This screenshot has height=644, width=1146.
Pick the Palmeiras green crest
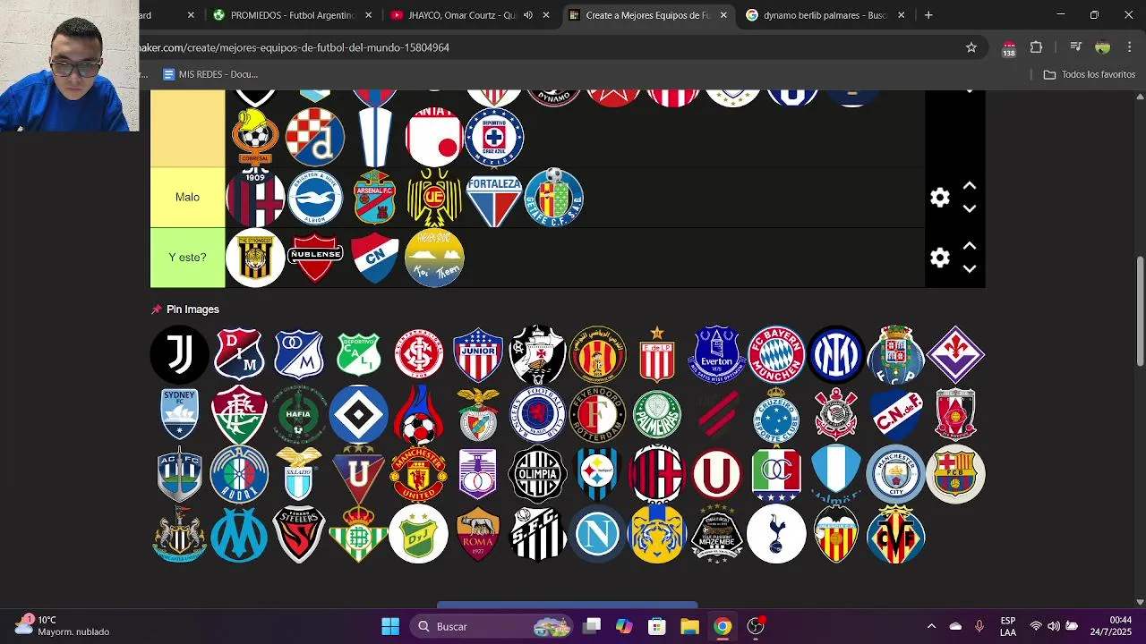[x=657, y=414]
